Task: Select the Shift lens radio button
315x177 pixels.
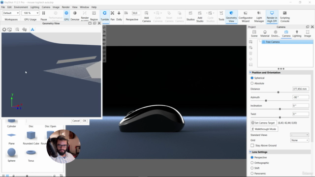Action: [x=252, y=168]
